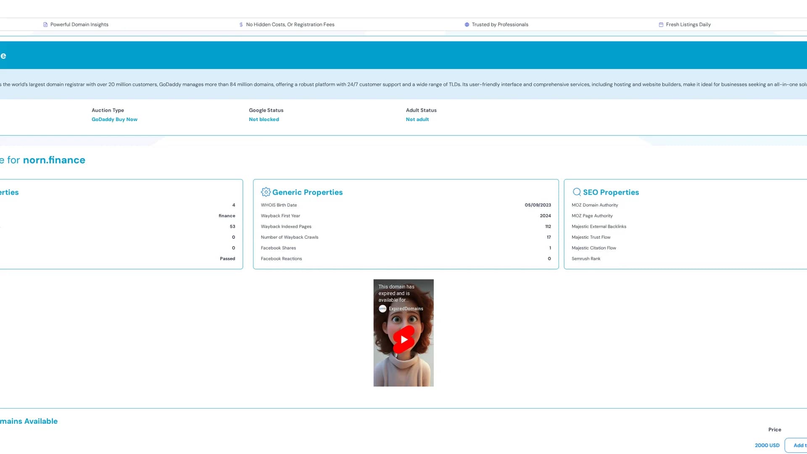Click the 2000 USD price value
807x454 pixels.
(767, 445)
